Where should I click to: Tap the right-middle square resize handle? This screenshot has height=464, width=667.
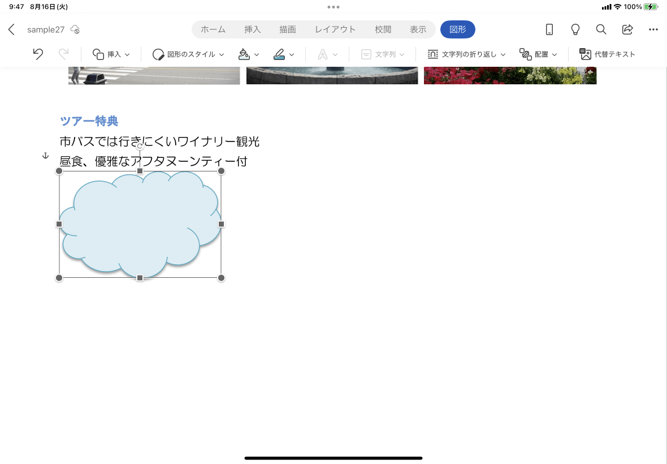(x=221, y=224)
